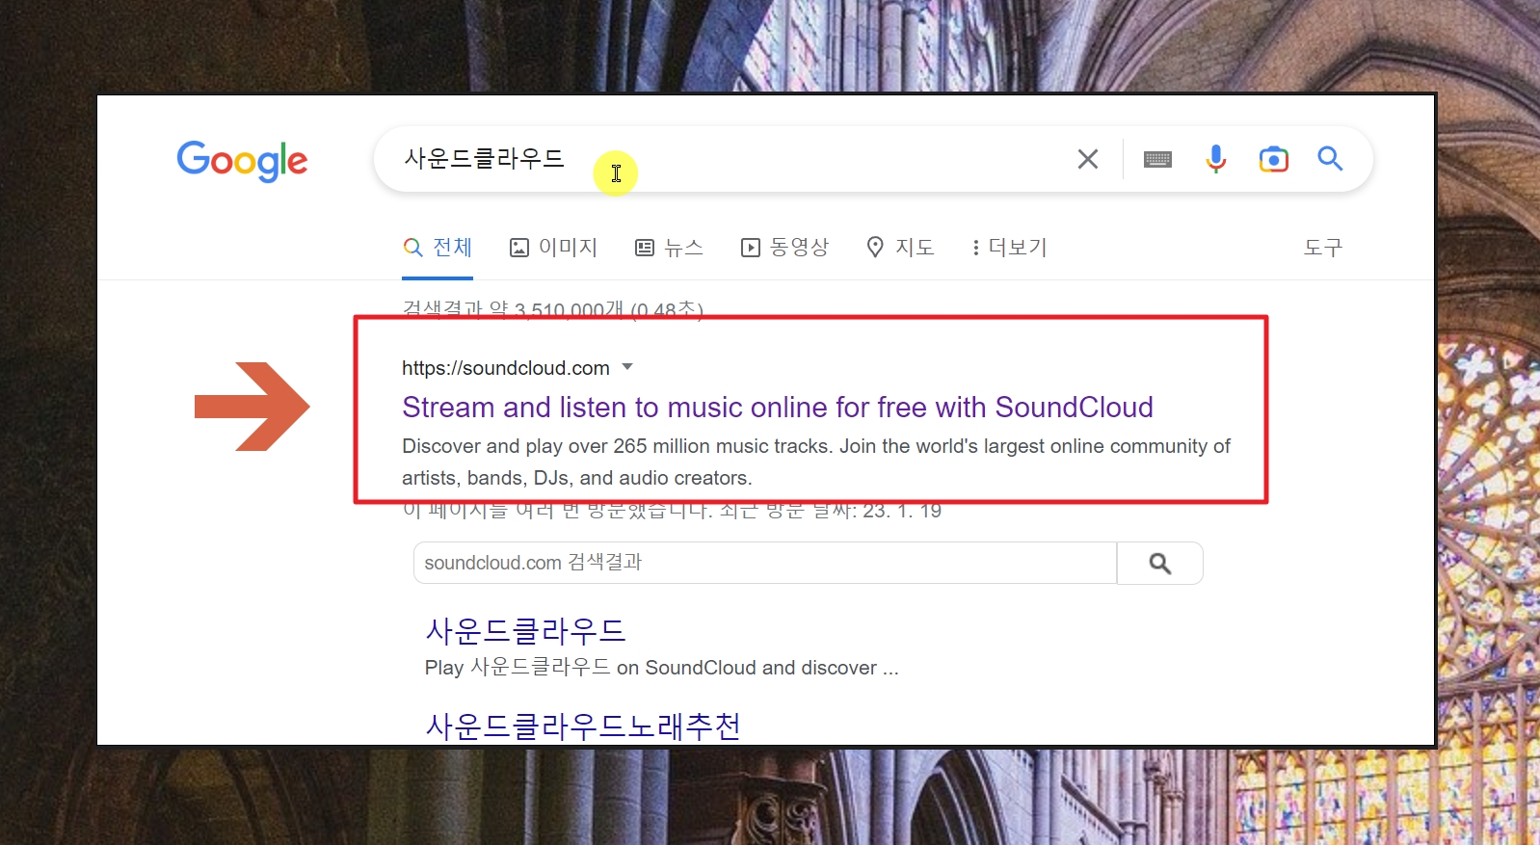Open the 더보기 menu

click(x=1008, y=248)
